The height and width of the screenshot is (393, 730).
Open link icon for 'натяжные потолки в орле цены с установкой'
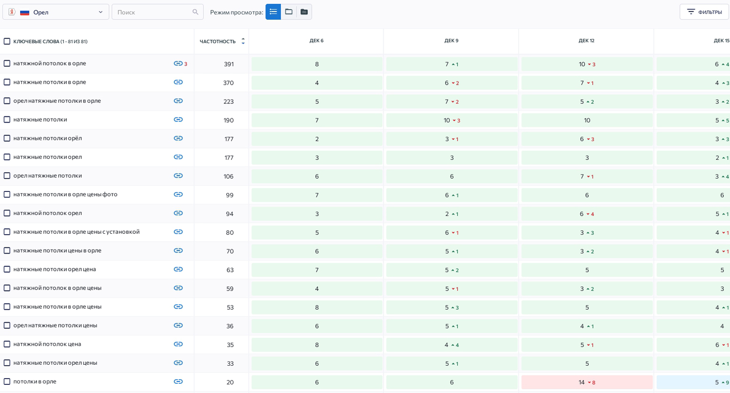[x=178, y=231]
